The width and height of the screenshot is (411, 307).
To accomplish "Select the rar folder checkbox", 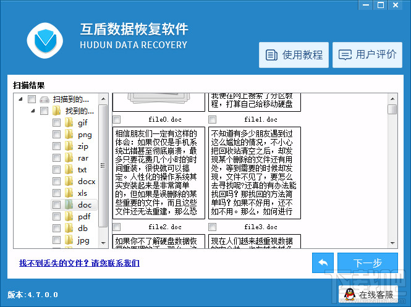I will click(x=56, y=158).
